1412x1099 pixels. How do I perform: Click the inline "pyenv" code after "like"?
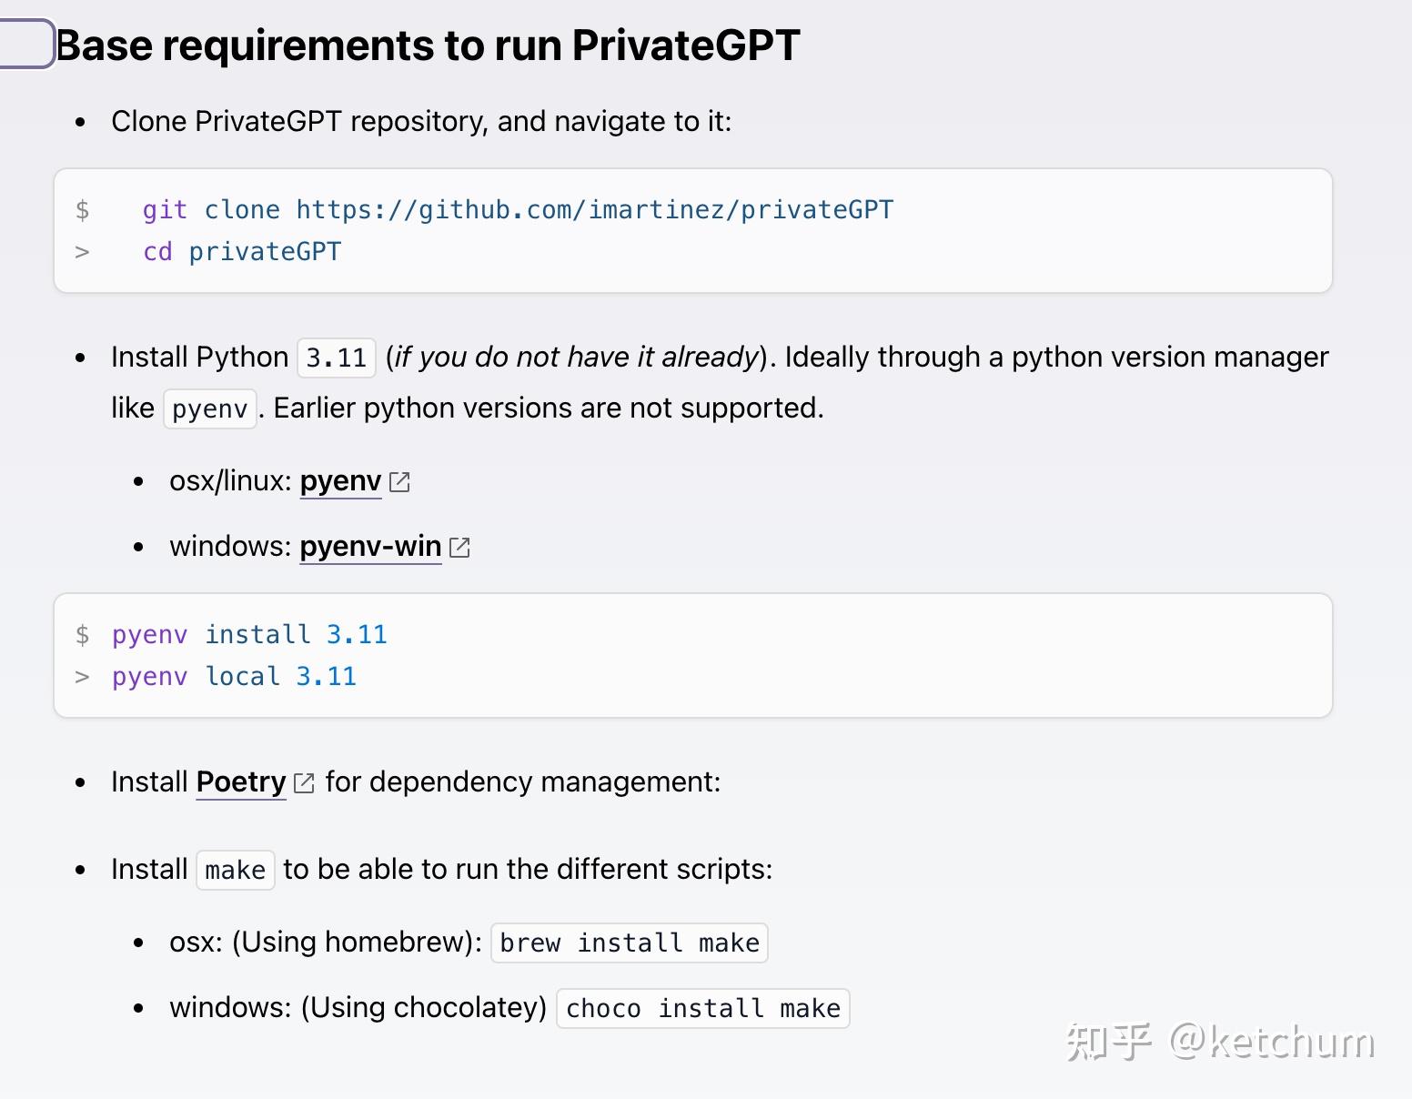click(210, 409)
